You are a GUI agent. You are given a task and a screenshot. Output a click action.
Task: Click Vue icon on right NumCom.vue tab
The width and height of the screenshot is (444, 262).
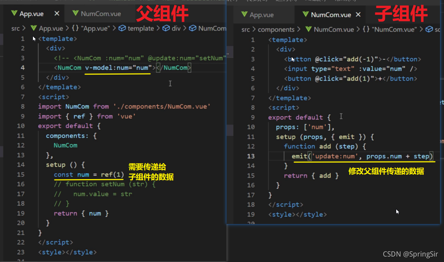(x=306, y=15)
